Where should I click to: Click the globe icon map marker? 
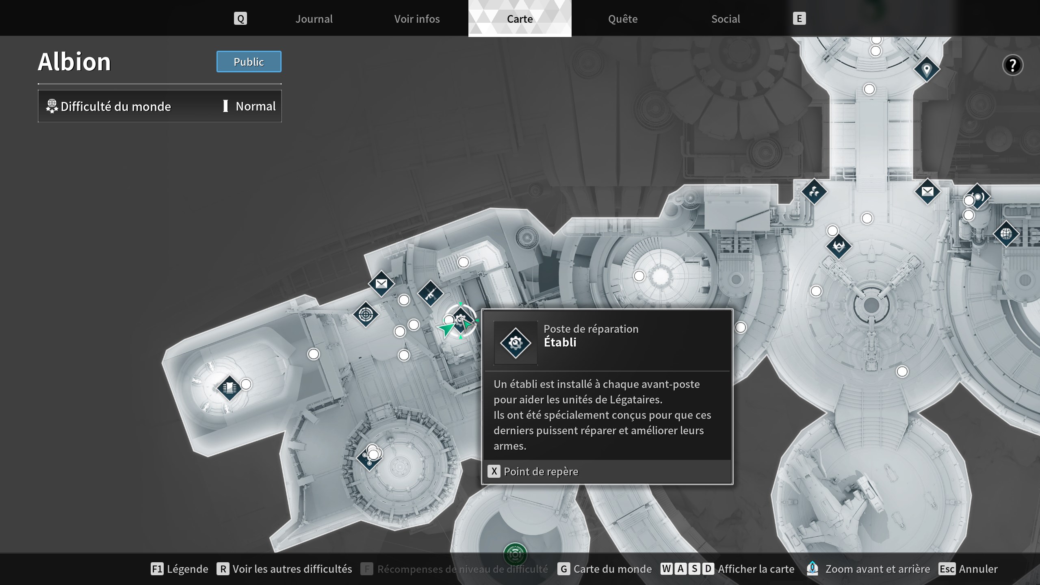(1006, 234)
